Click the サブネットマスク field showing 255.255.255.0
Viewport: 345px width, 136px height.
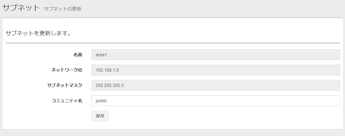tap(216, 85)
